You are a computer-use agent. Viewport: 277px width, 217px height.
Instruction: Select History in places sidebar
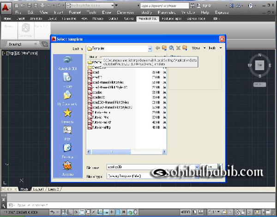(x=67, y=80)
